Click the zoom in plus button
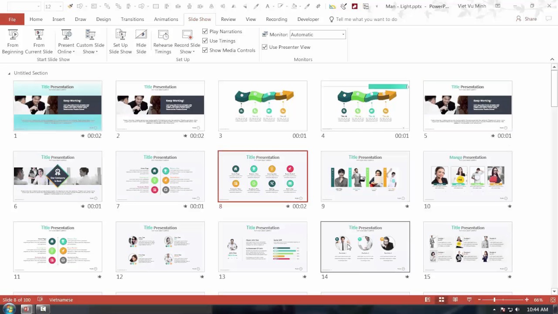Image resolution: width=558 pixels, height=314 pixels. (527, 300)
